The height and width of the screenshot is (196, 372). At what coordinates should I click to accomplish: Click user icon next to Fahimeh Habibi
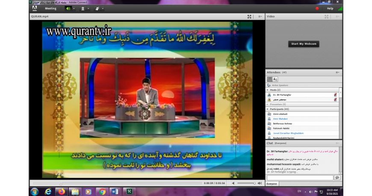(x=269, y=128)
